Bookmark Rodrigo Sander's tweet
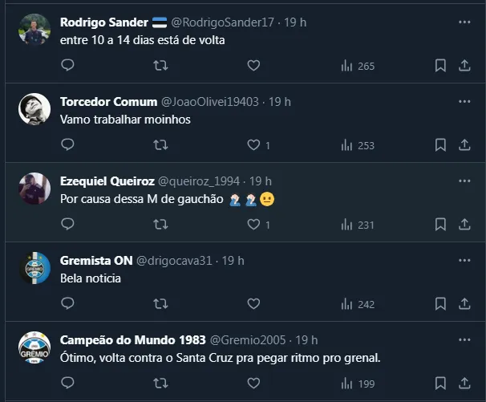The height and width of the screenshot is (402, 486). 440,66
